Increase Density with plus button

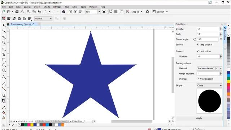point(221,29)
